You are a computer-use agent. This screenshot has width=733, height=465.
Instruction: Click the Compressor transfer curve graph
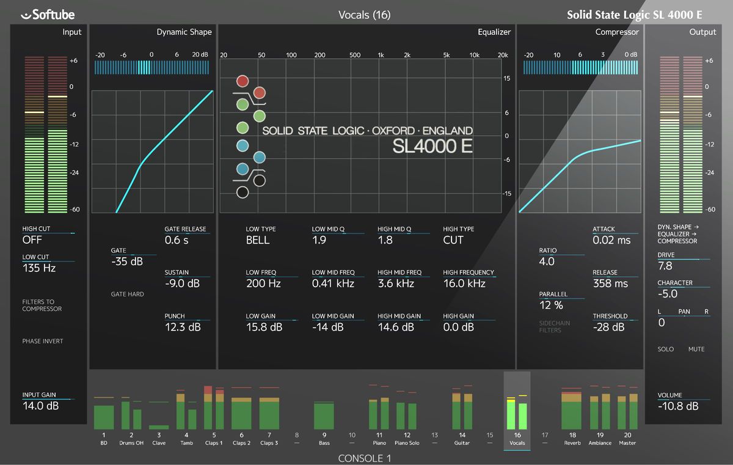580,152
